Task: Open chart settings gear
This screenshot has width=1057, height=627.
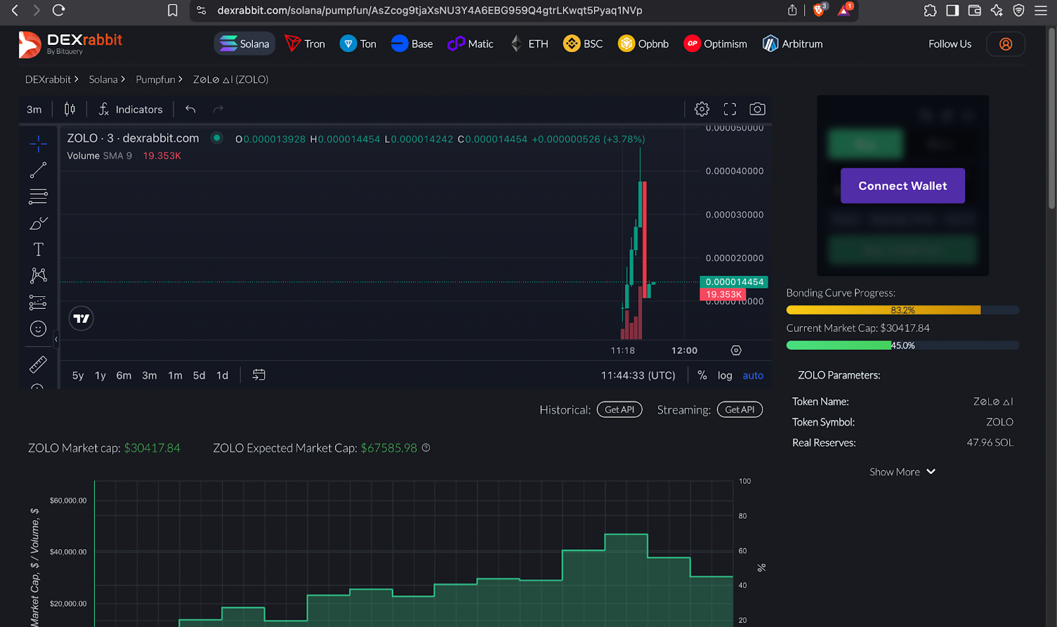Action: (702, 109)
